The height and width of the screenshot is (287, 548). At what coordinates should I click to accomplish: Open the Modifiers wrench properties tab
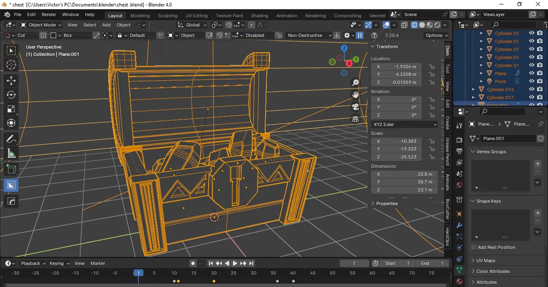tap(459, 225)
